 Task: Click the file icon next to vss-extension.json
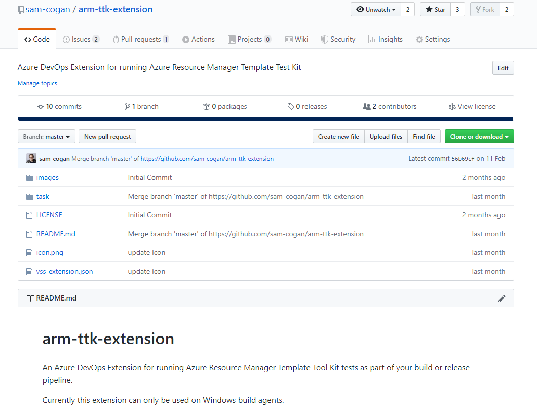(29, 272)
